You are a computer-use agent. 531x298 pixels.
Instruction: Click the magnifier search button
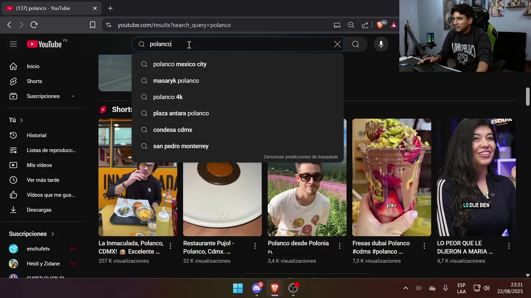tap(356, 44)
